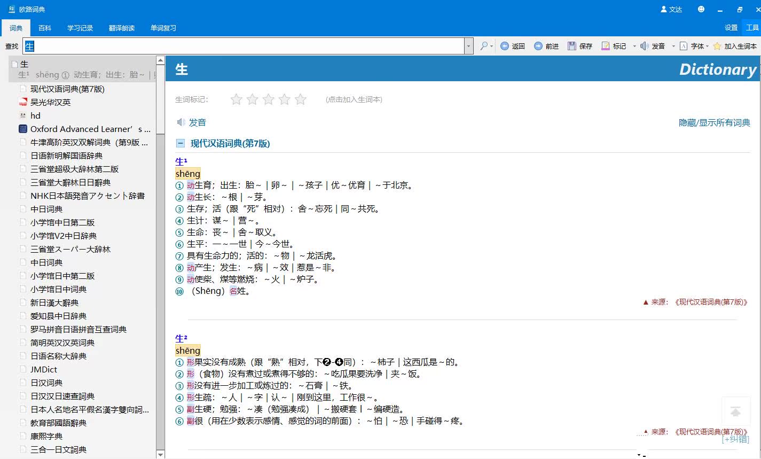The height and width of the screenshot is (459, 761).
Task: Click the 隐藏/显示所有词典 link
Action: point(715,123)
